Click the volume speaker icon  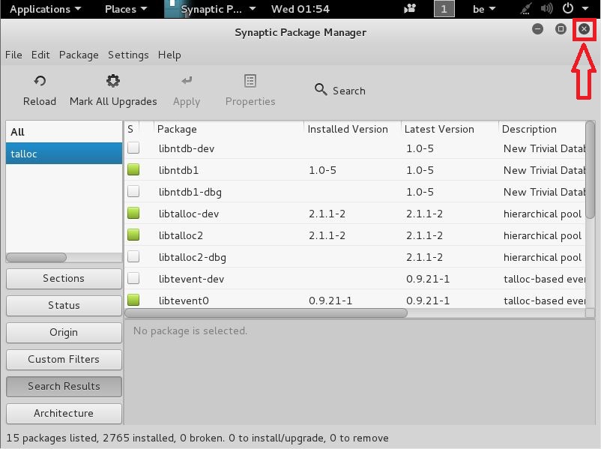tap(547, 8)
